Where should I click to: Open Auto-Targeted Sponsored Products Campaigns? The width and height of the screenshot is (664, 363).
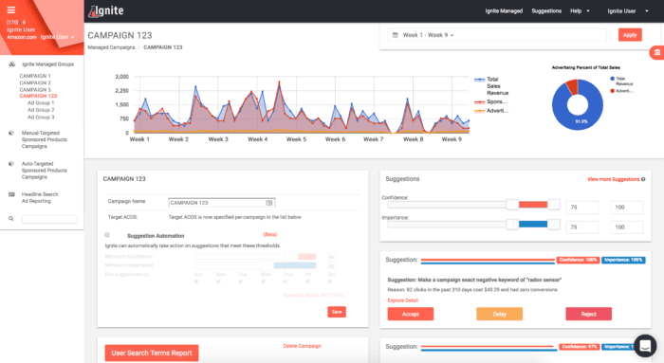[x=44, y=171]
